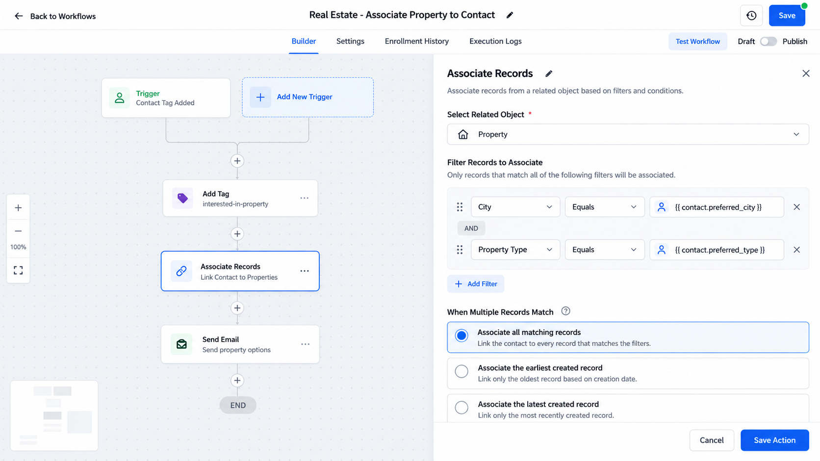Screen dimensions: 820x461
Task: Open the version history clock icon
Action: (x=751, y=16)
